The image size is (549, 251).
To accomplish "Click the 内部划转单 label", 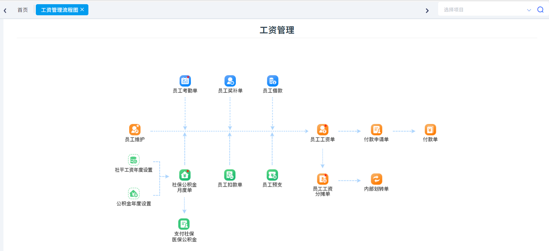I will [376, 189].
